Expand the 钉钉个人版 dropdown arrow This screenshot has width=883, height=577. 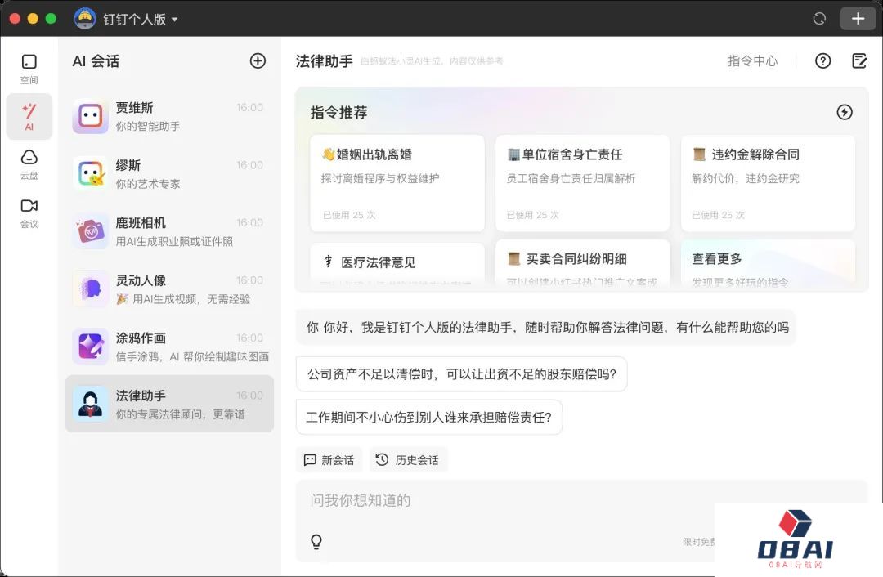point(175,19)
